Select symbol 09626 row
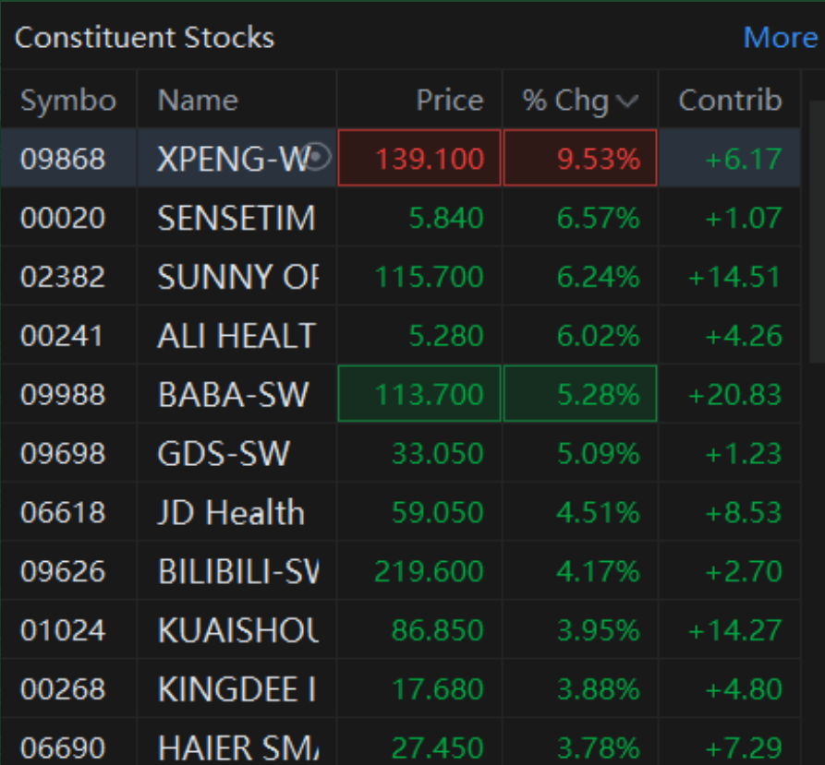Image resolution: width=825 pixels, height=765 pixels. click(x=63, y=570)
